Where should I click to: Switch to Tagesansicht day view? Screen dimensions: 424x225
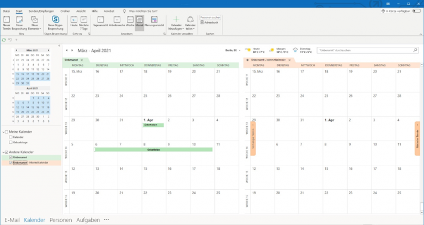pyautogui.click(x=100, y=23)
